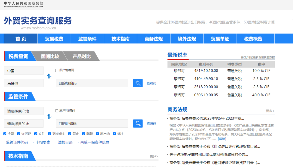
Task: Open 两反一保案件信息 link
Action: (x=95, y=142)
